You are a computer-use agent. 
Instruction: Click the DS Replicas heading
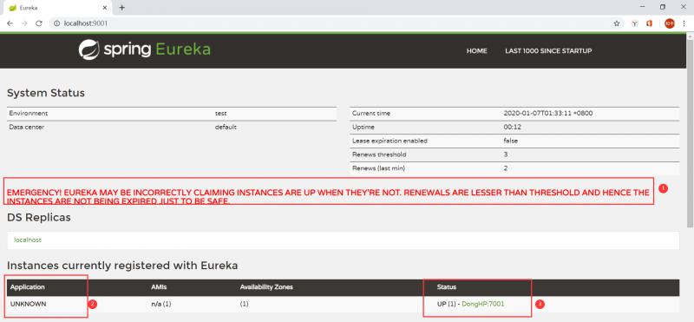point(39,218)
